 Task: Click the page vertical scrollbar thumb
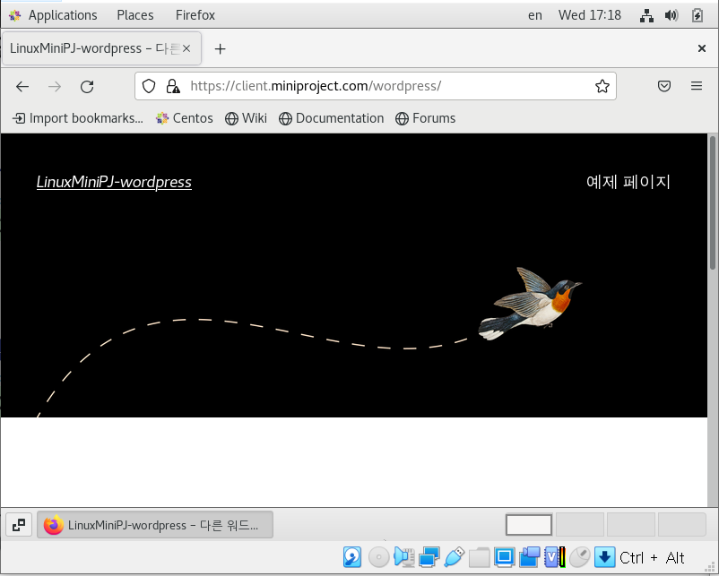(x=712, y=202)
